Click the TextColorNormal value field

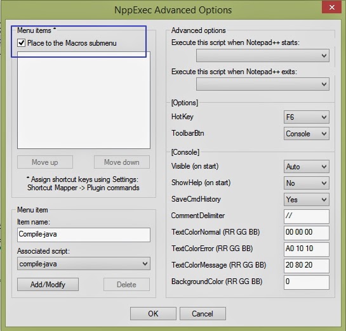[x=306, y=233]
